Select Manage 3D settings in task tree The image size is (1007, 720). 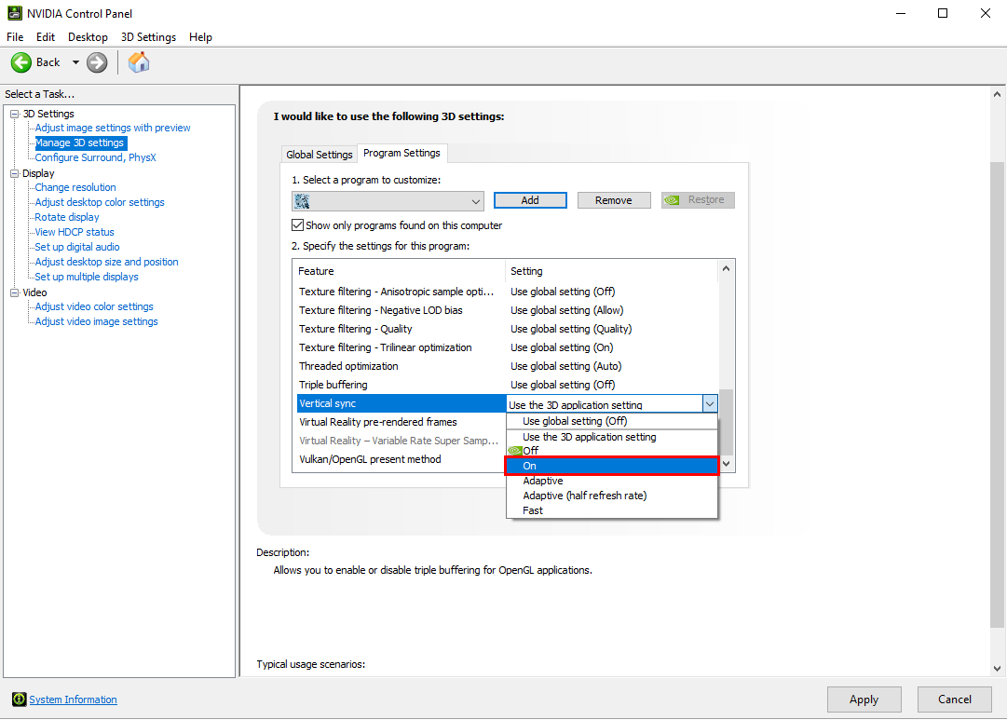(x=79, y=143)
